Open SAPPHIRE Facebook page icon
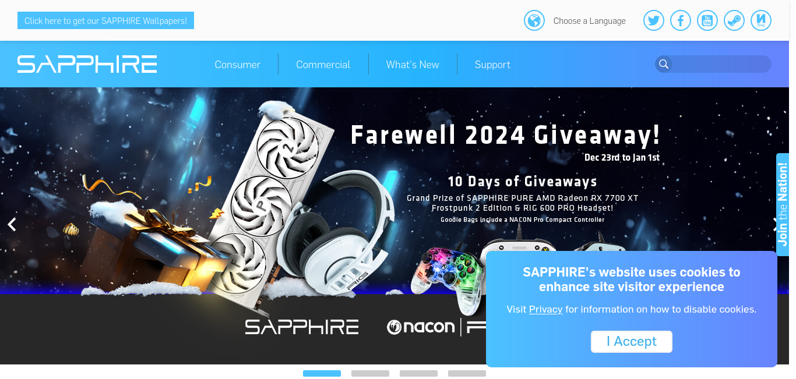Image resolution: width=796 pixels, height=379 pixels. (681, 21)
